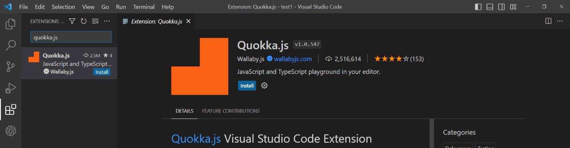Viewport: 570px width, 148px height.
Task: Click the star rating (153)
Action: [399, 59]
